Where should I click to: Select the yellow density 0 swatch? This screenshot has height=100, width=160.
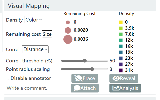[121, 22]
